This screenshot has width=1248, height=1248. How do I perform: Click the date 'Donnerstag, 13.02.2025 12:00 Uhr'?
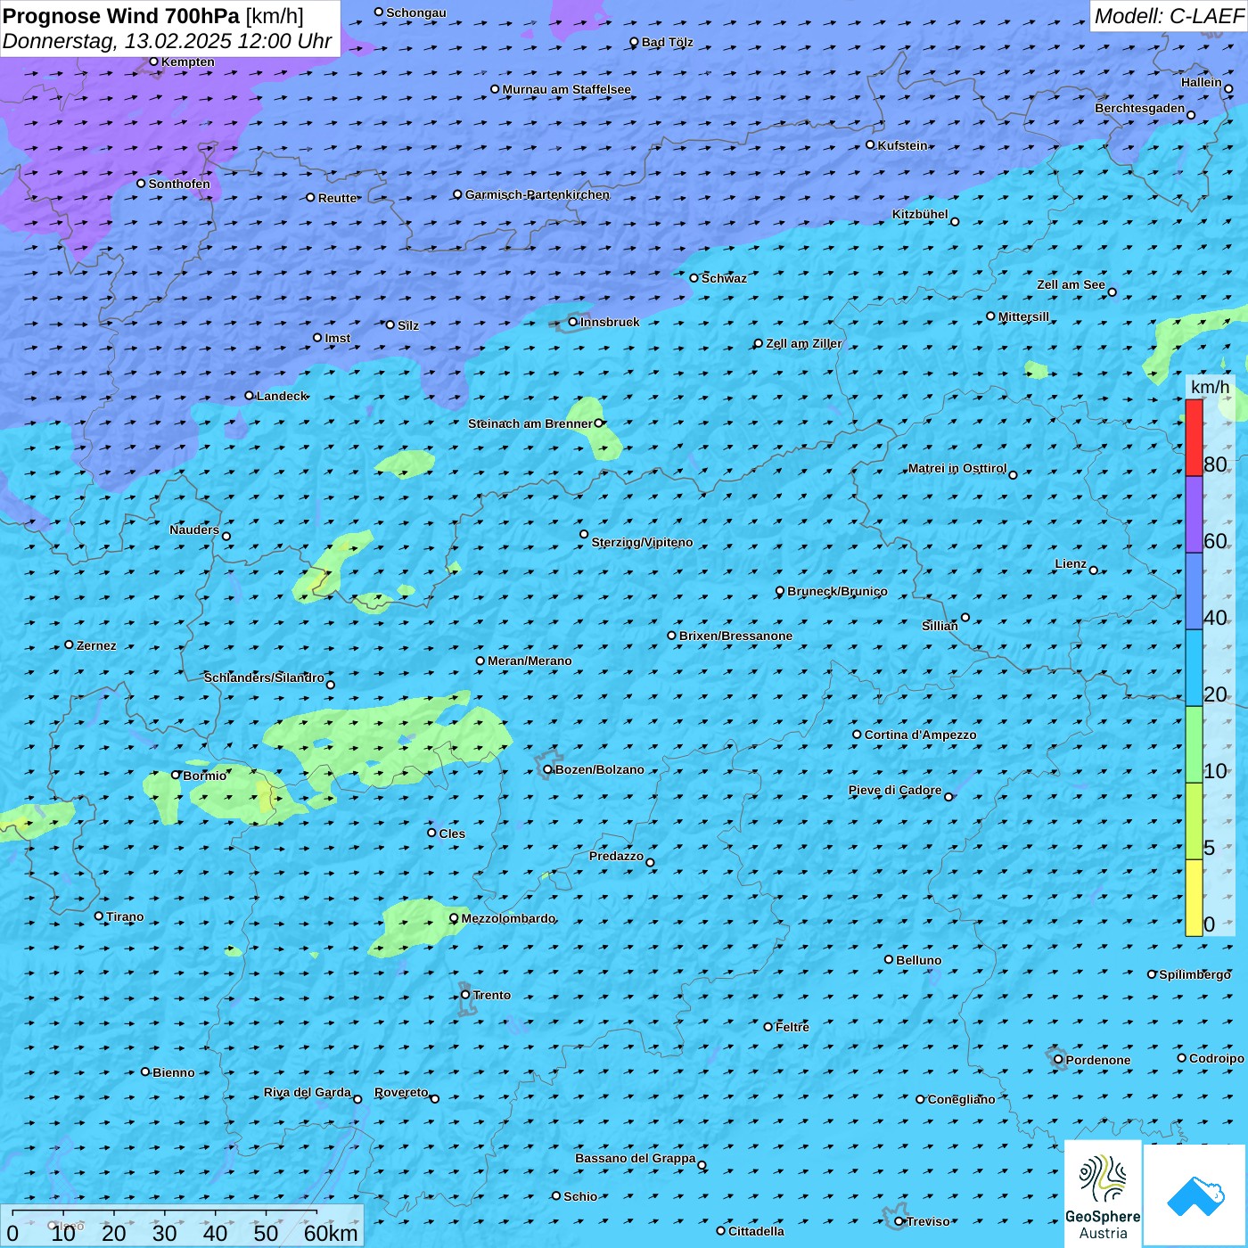(x=167, y=41)
